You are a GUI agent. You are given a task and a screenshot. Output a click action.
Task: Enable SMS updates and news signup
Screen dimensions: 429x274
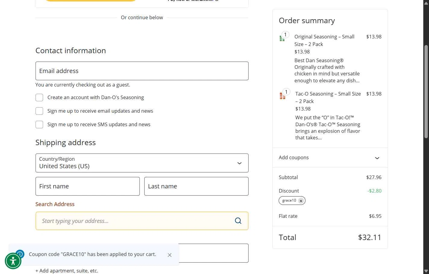click(39, 124)
